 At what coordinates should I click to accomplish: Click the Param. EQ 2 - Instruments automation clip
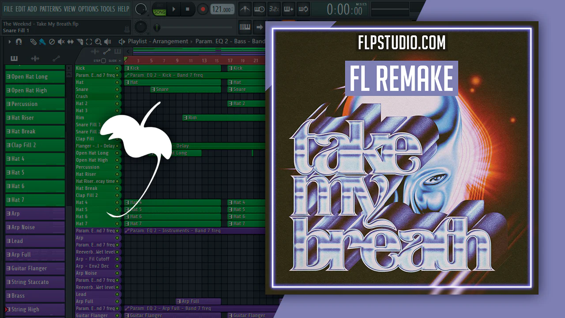[x=195, y=231]
